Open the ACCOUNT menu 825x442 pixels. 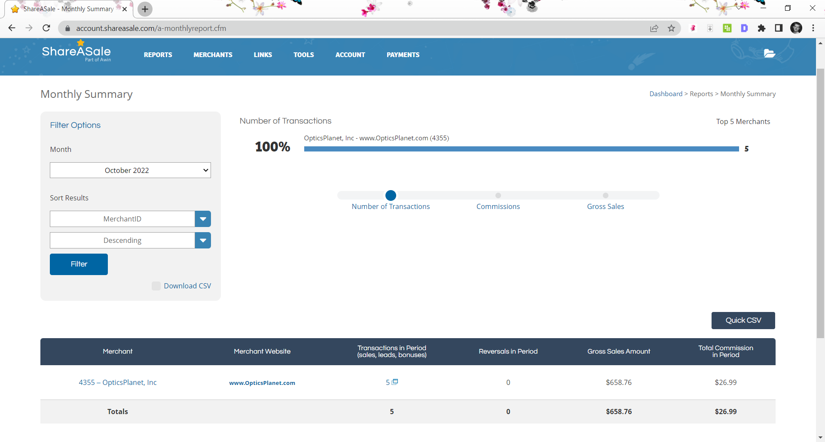(x=350, y=55)
